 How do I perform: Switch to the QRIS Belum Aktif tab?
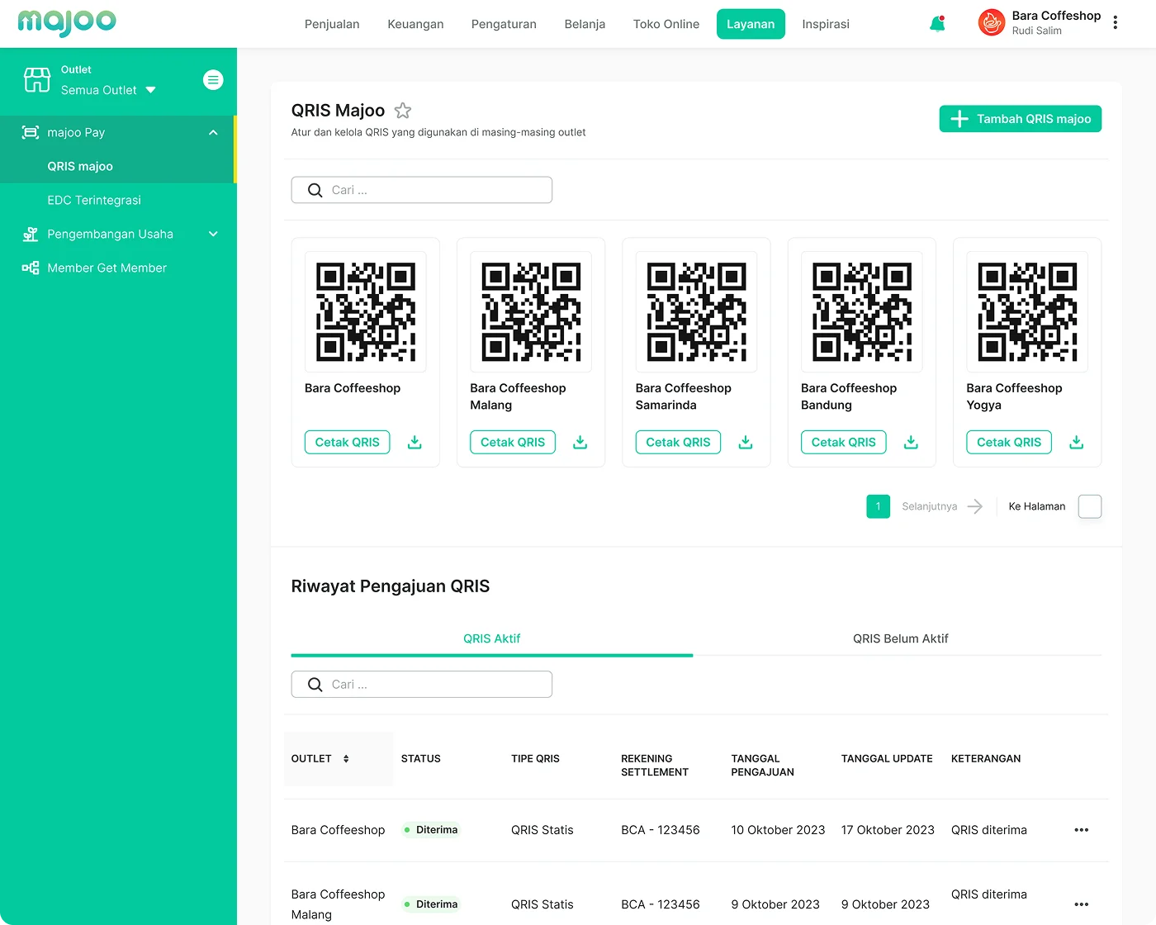[x=900, y=638]
